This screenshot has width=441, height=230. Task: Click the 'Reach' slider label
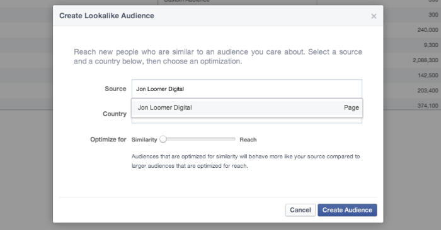tap(248, 140)
